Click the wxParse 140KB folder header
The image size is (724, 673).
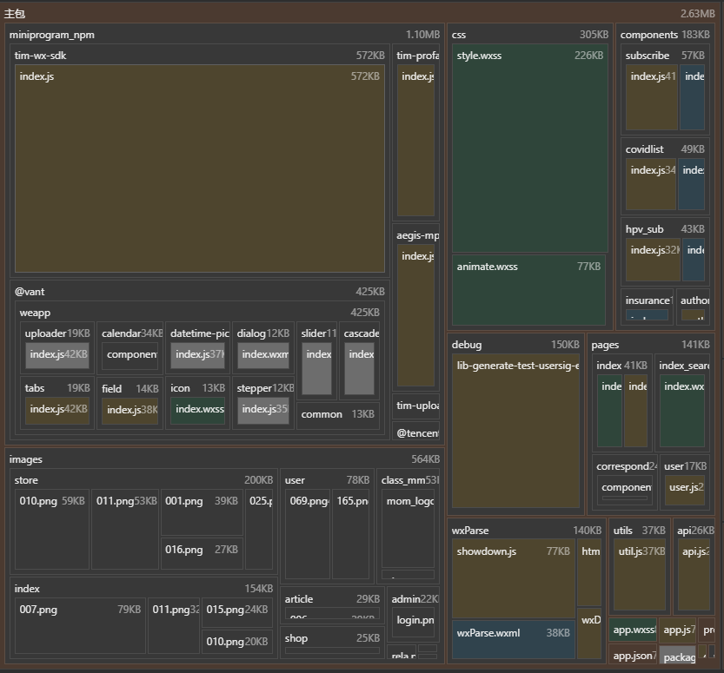[x=527, y=531]
